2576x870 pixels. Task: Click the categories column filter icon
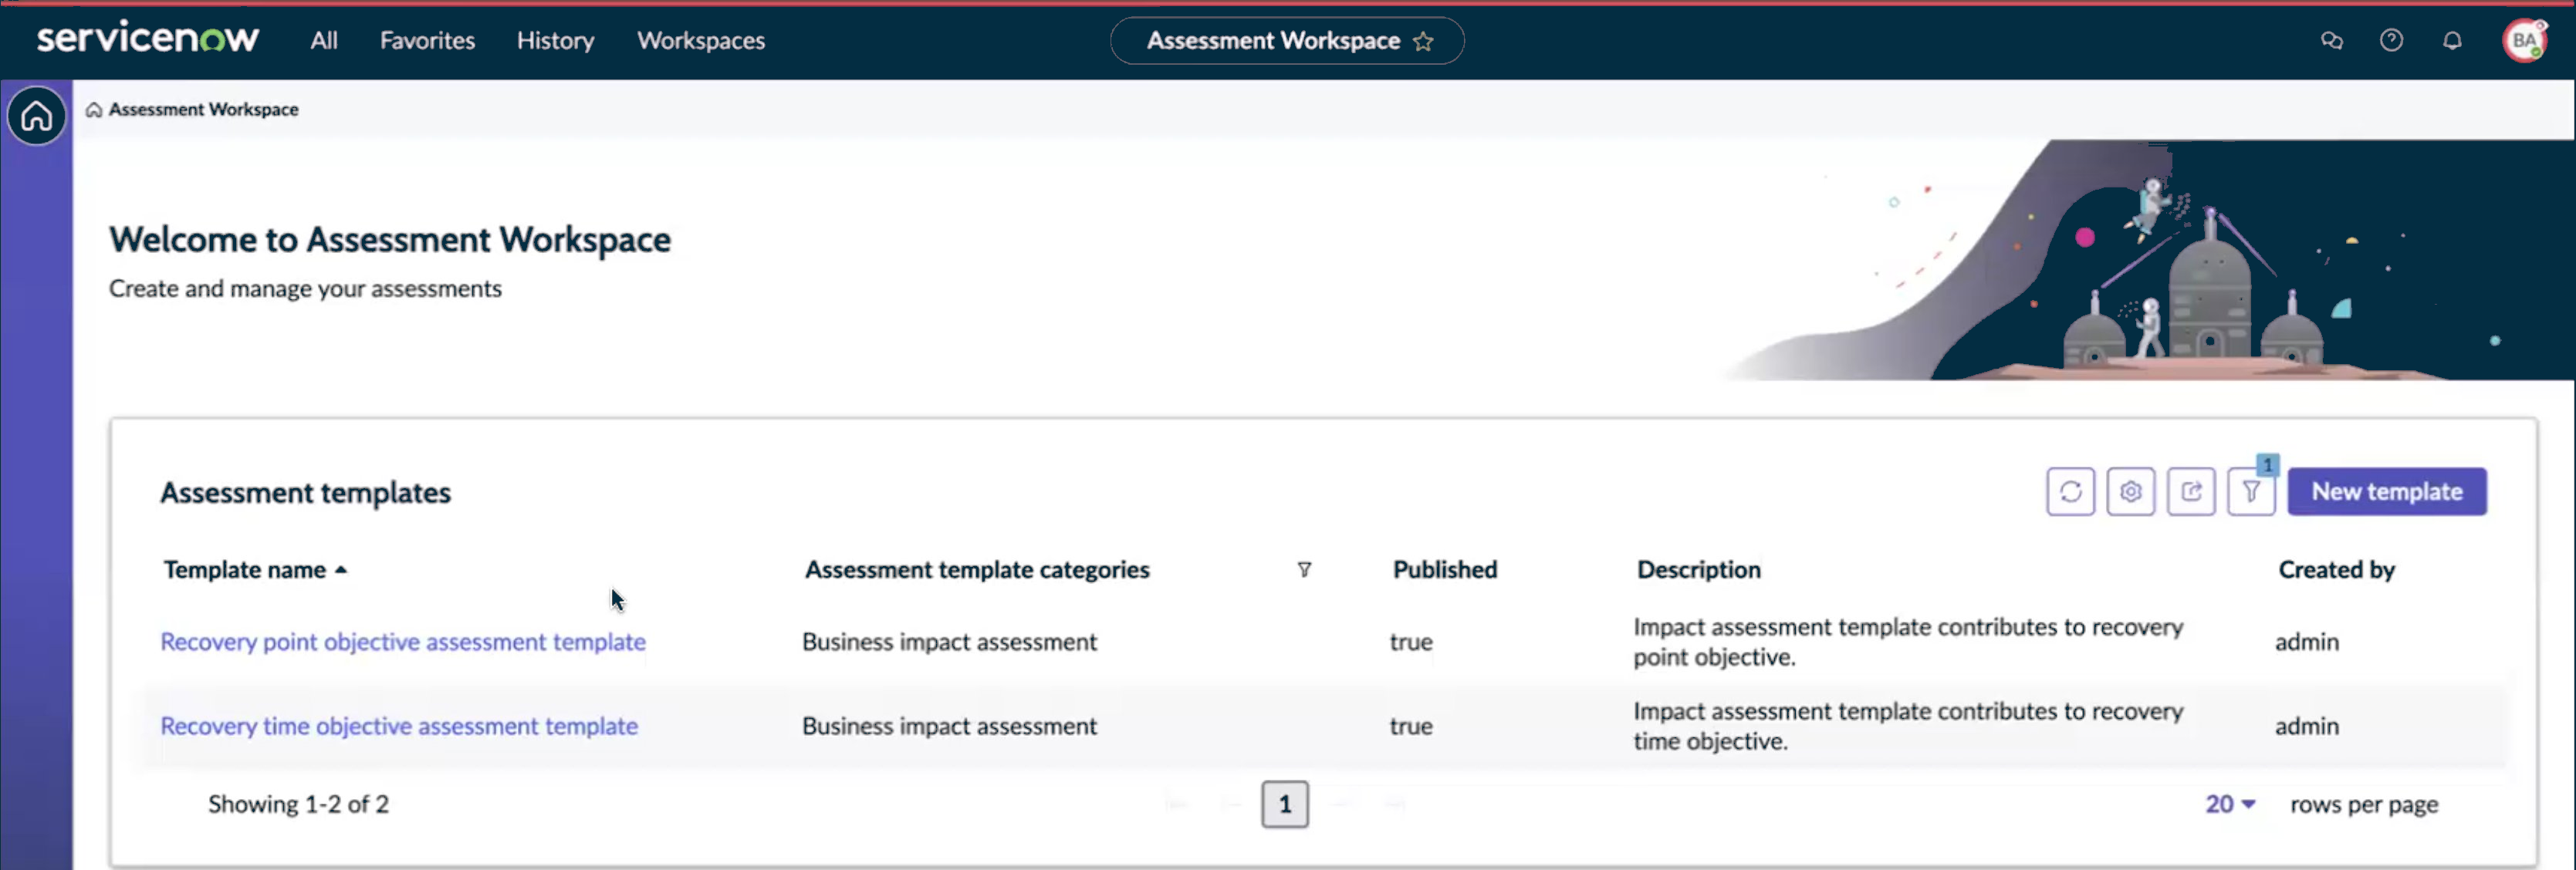[x=1304, y=570]
